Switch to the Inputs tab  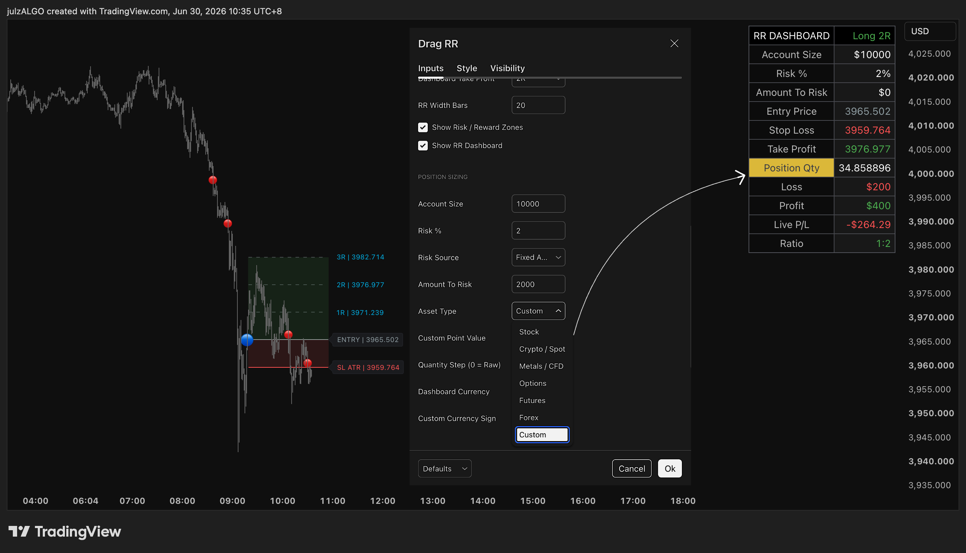click(x=431, y=68)
